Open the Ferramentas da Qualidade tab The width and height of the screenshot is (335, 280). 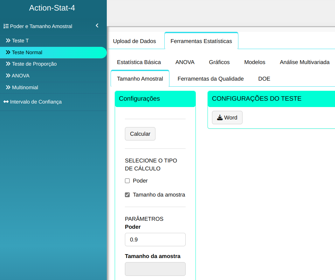[x=210, y=79]
